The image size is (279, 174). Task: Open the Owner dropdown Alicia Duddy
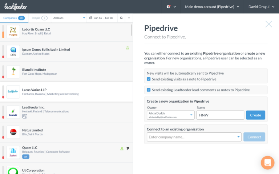tap(171, 115)
